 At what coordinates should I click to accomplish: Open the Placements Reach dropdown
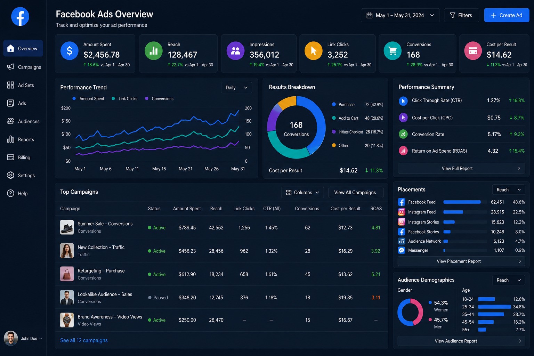click(x=509, y=189)
